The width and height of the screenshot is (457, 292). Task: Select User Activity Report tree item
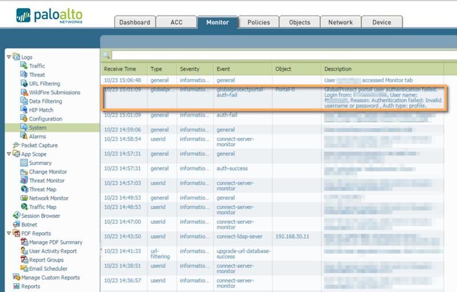click(x=53, y=251)
